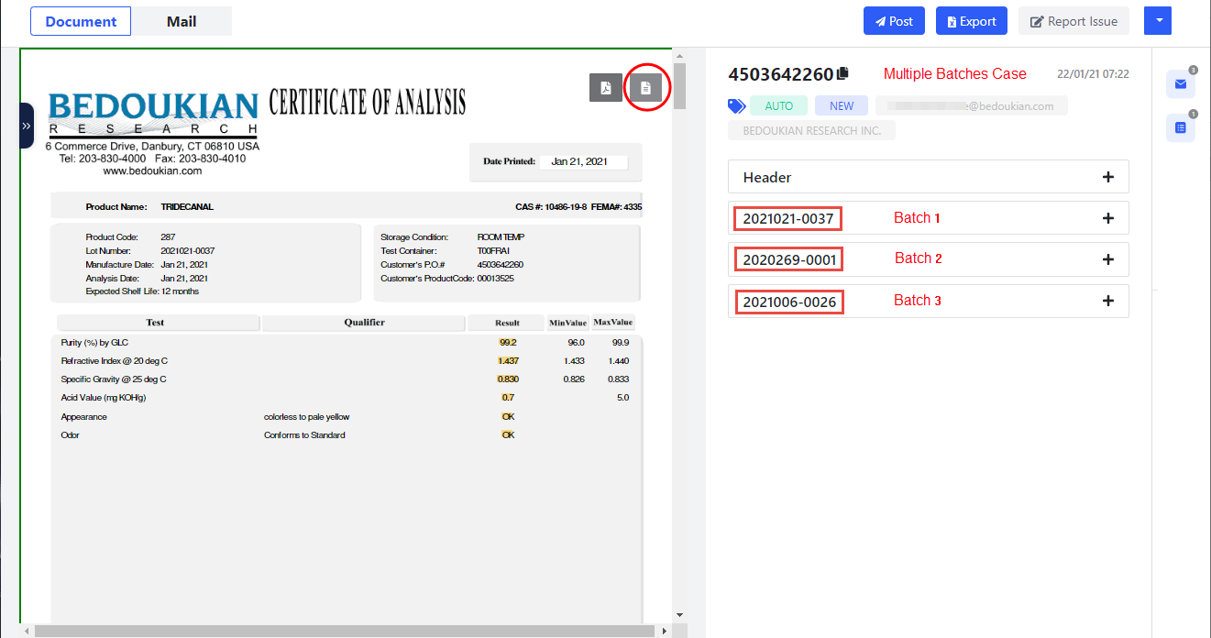Select the Document tab
This screenshot has width=1211, height=638.
pos(81,21)
